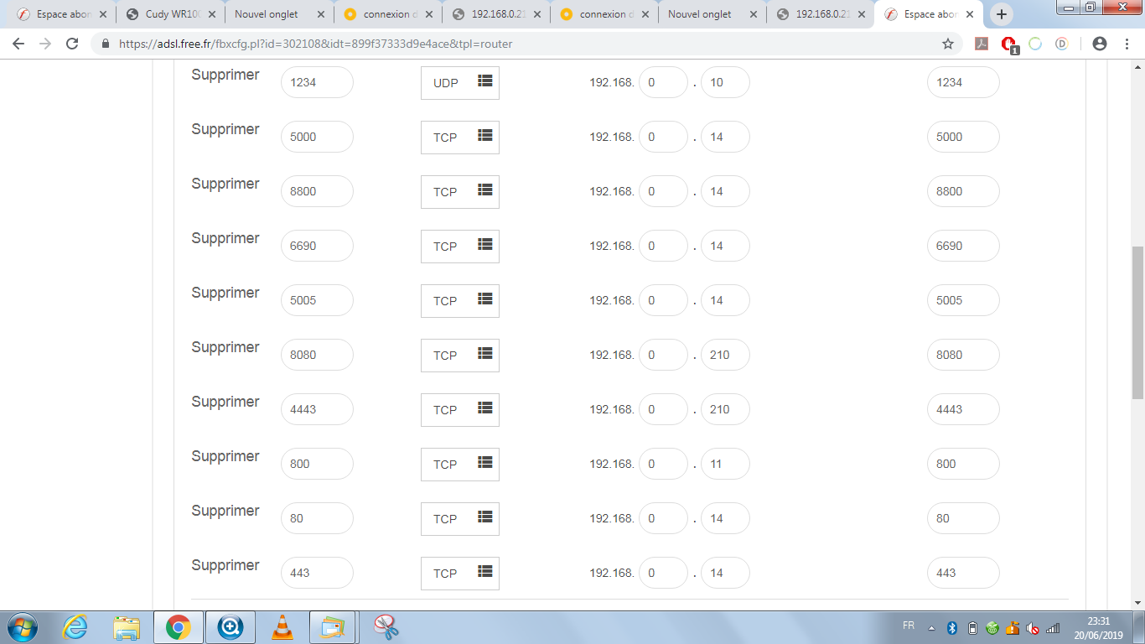1145x644 pixels.
Task: Click the third IP octet field in port 1234 row
Action: [663, 82]
